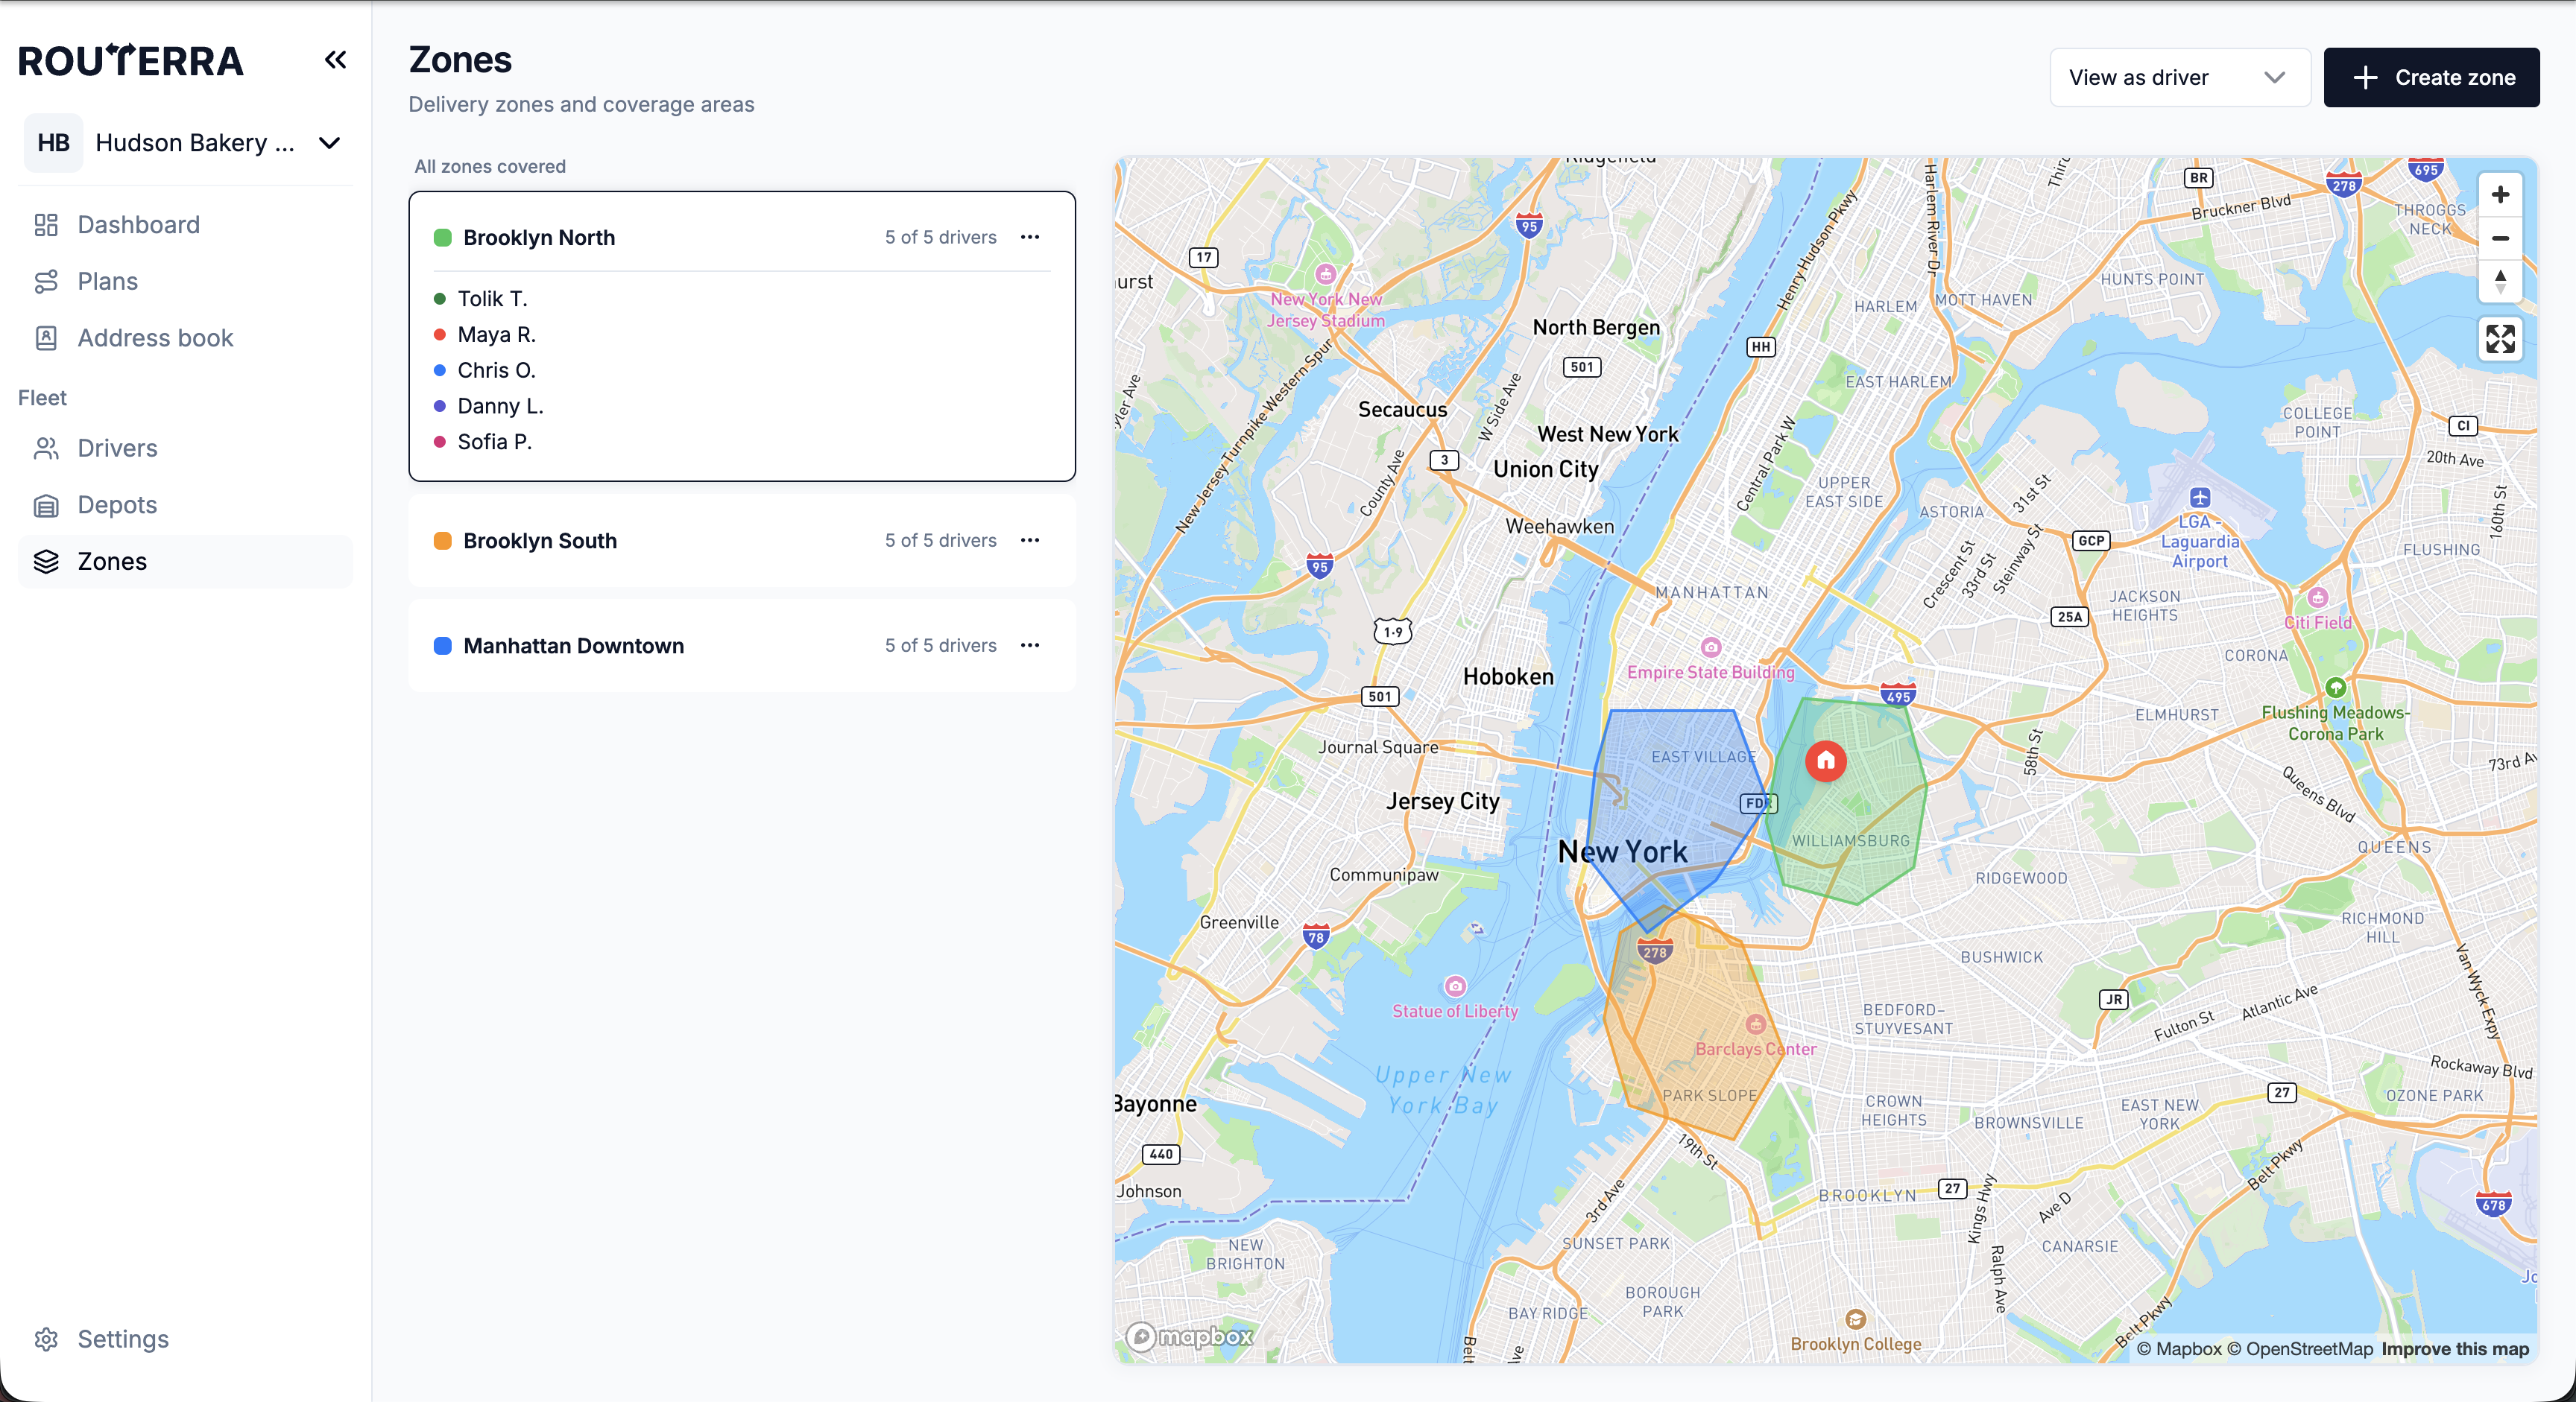Click the Mapbox logo on the map
The height and width of the screenshot is (1402, 2576).
[1190, 1336]
